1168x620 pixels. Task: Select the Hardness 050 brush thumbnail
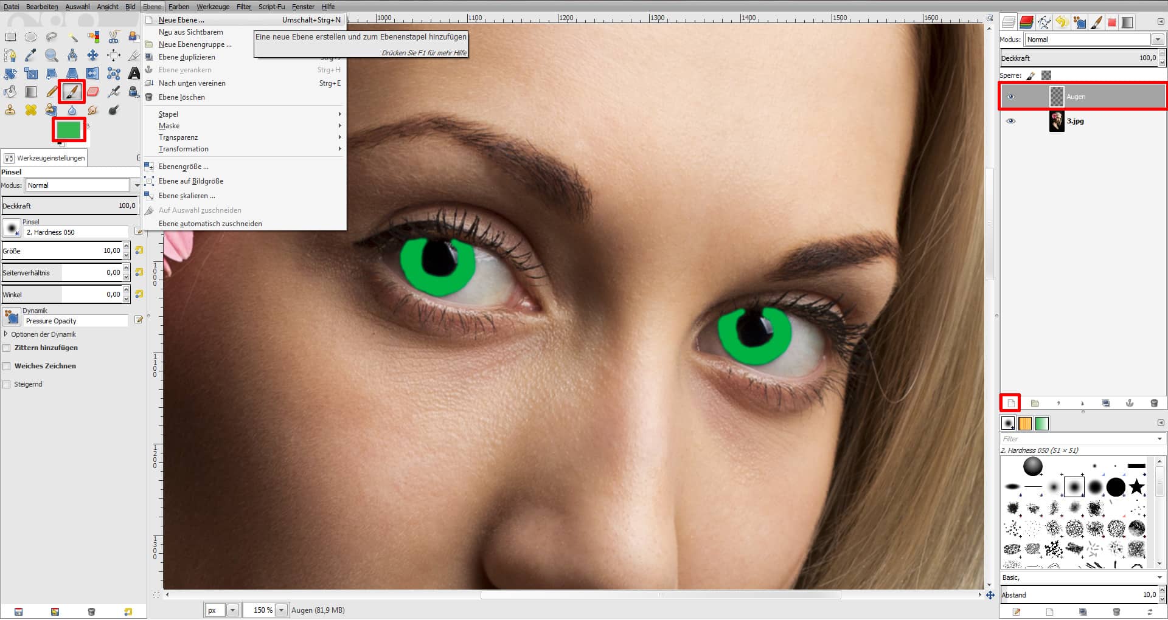(1074, 487)
